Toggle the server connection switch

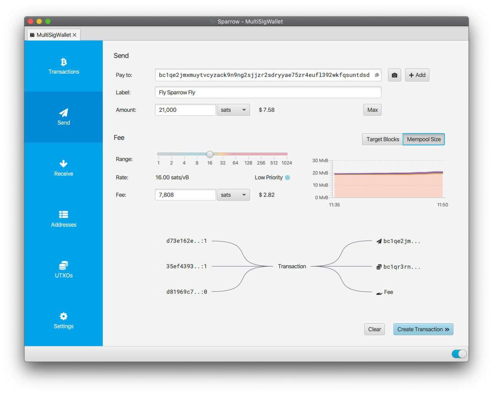click(x=459, y=354)
